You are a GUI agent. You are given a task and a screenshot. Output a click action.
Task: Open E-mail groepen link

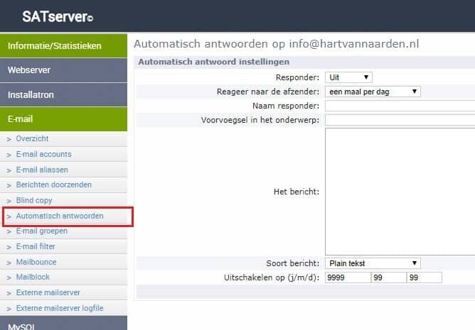[42, 231]
